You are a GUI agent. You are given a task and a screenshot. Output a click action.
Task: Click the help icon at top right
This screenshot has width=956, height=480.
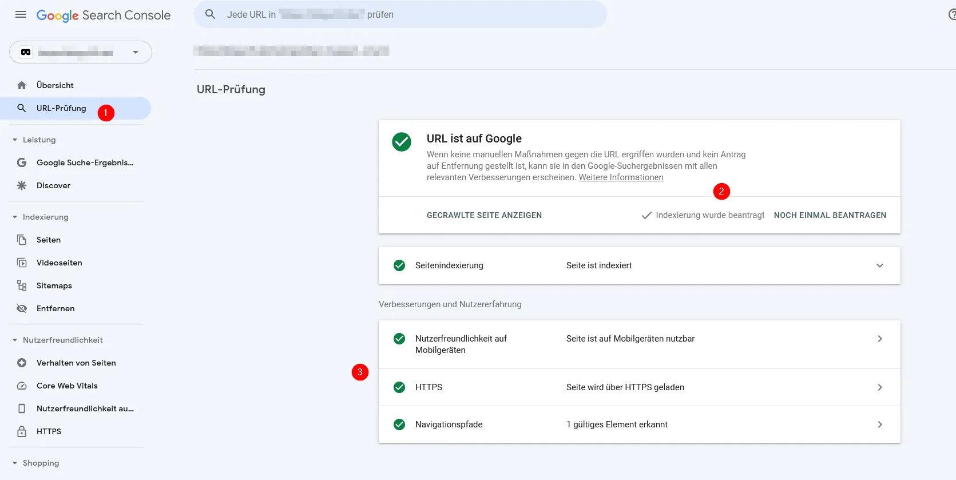(x=952, y=15)
